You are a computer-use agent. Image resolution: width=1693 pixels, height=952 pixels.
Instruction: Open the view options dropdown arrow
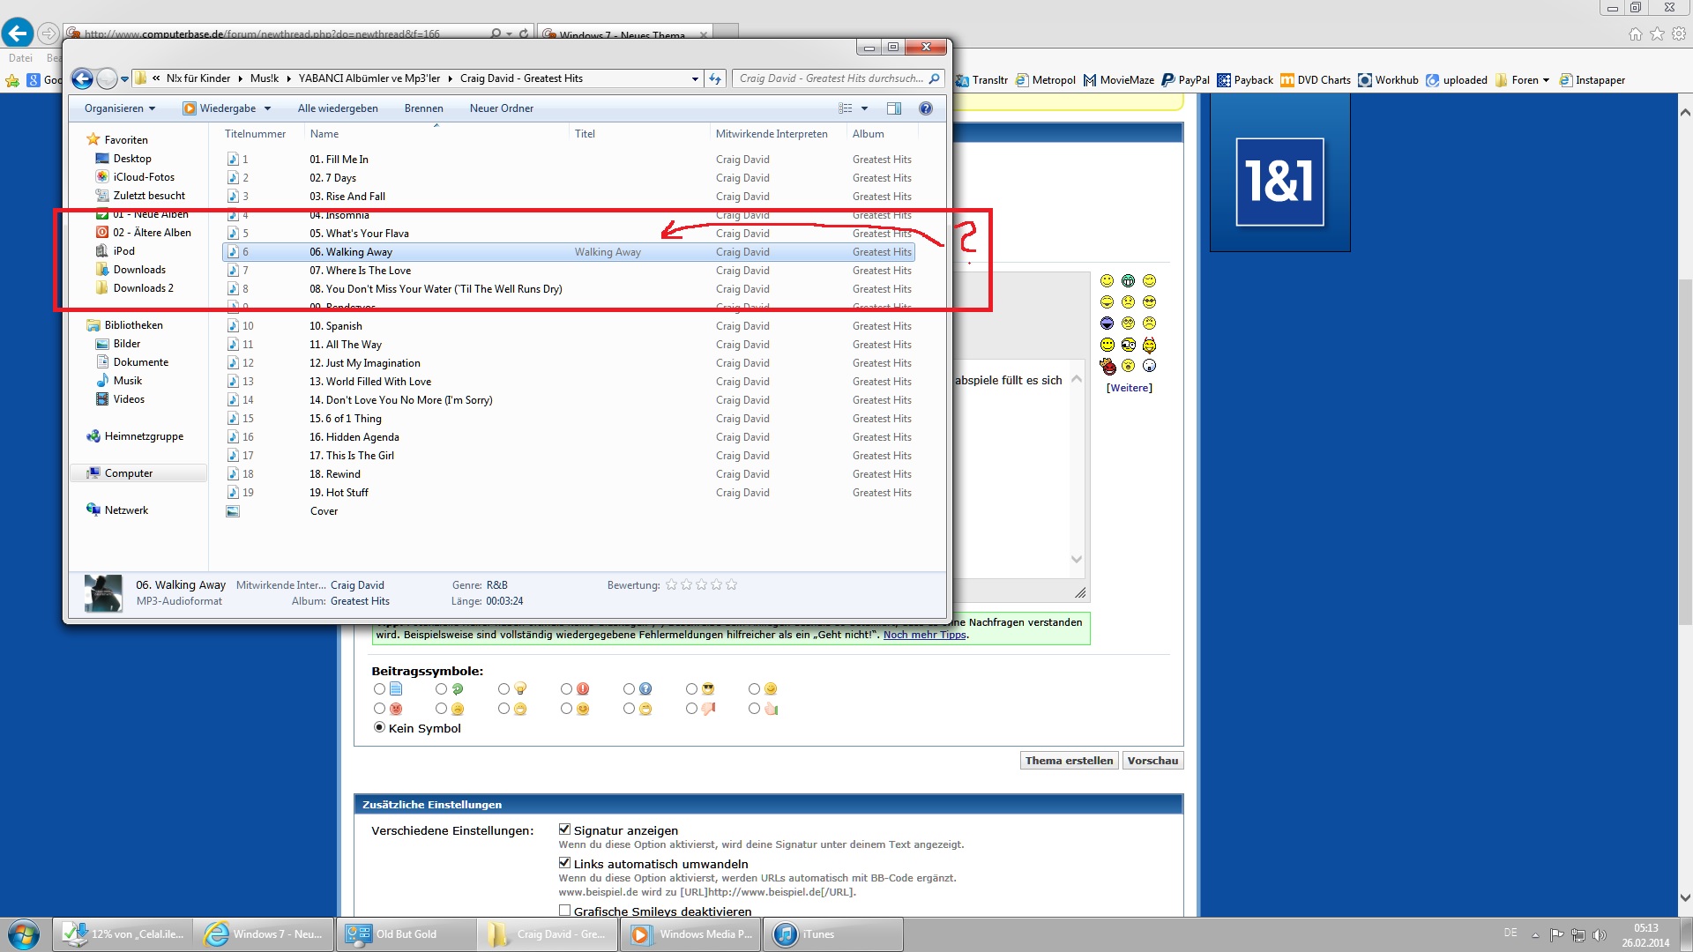click(864, 108)
